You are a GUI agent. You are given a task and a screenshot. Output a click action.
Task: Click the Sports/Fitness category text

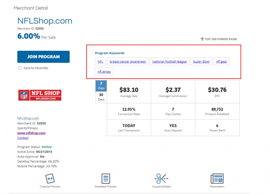pos(27,128)
